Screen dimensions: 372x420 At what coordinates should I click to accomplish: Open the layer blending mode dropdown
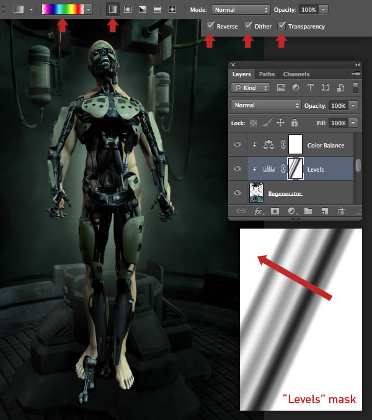[x=266, y=105]
